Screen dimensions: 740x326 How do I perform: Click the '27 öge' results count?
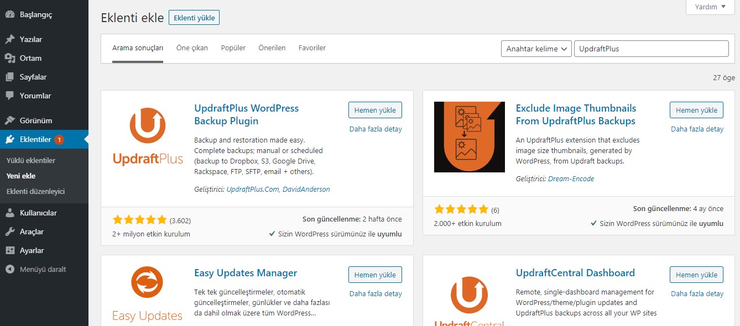[x=724, y=78]
